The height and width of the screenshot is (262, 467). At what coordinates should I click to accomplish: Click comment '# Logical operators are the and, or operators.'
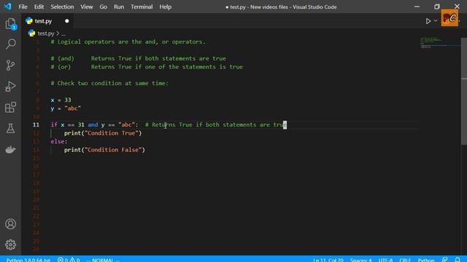(128, 42)
